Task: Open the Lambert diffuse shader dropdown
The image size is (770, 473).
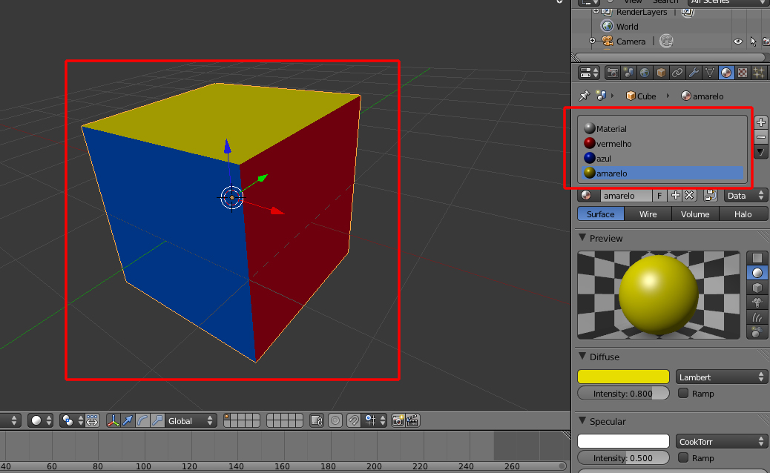Action: [x=721, y=377]
